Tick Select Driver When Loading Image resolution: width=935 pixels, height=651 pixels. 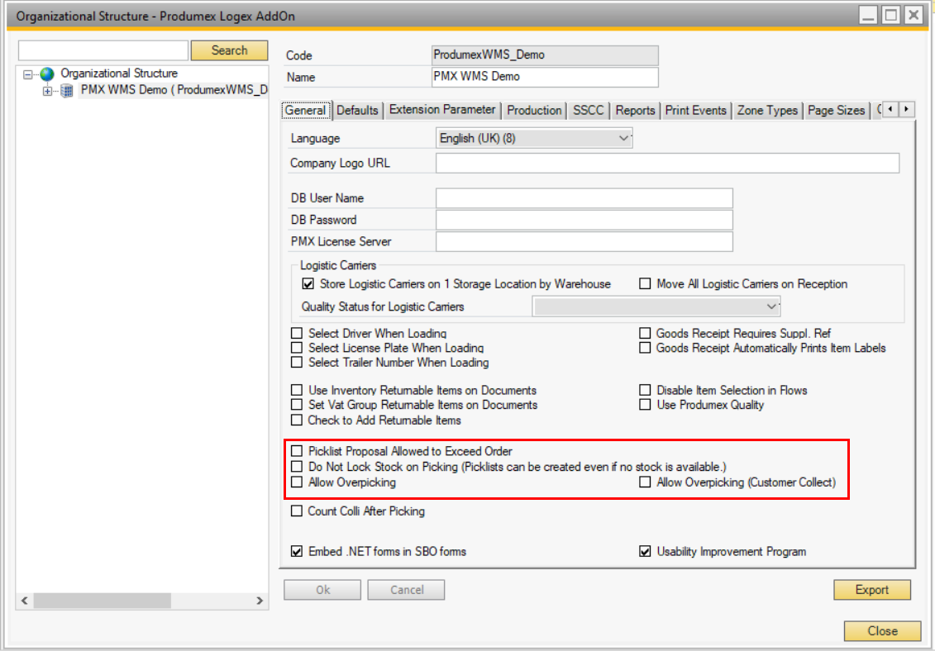[298, 334]
